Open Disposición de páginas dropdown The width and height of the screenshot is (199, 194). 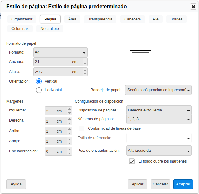[x=159, y=110]
